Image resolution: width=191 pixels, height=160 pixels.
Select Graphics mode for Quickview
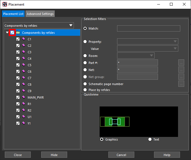[x=102, y=139]
